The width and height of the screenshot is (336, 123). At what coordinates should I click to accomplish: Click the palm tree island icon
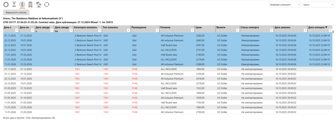click(x=39, y=4)
